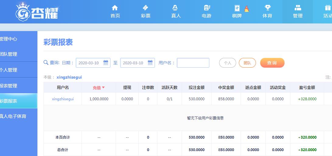Open the 体育 nav item

click(x=267, y=16)
